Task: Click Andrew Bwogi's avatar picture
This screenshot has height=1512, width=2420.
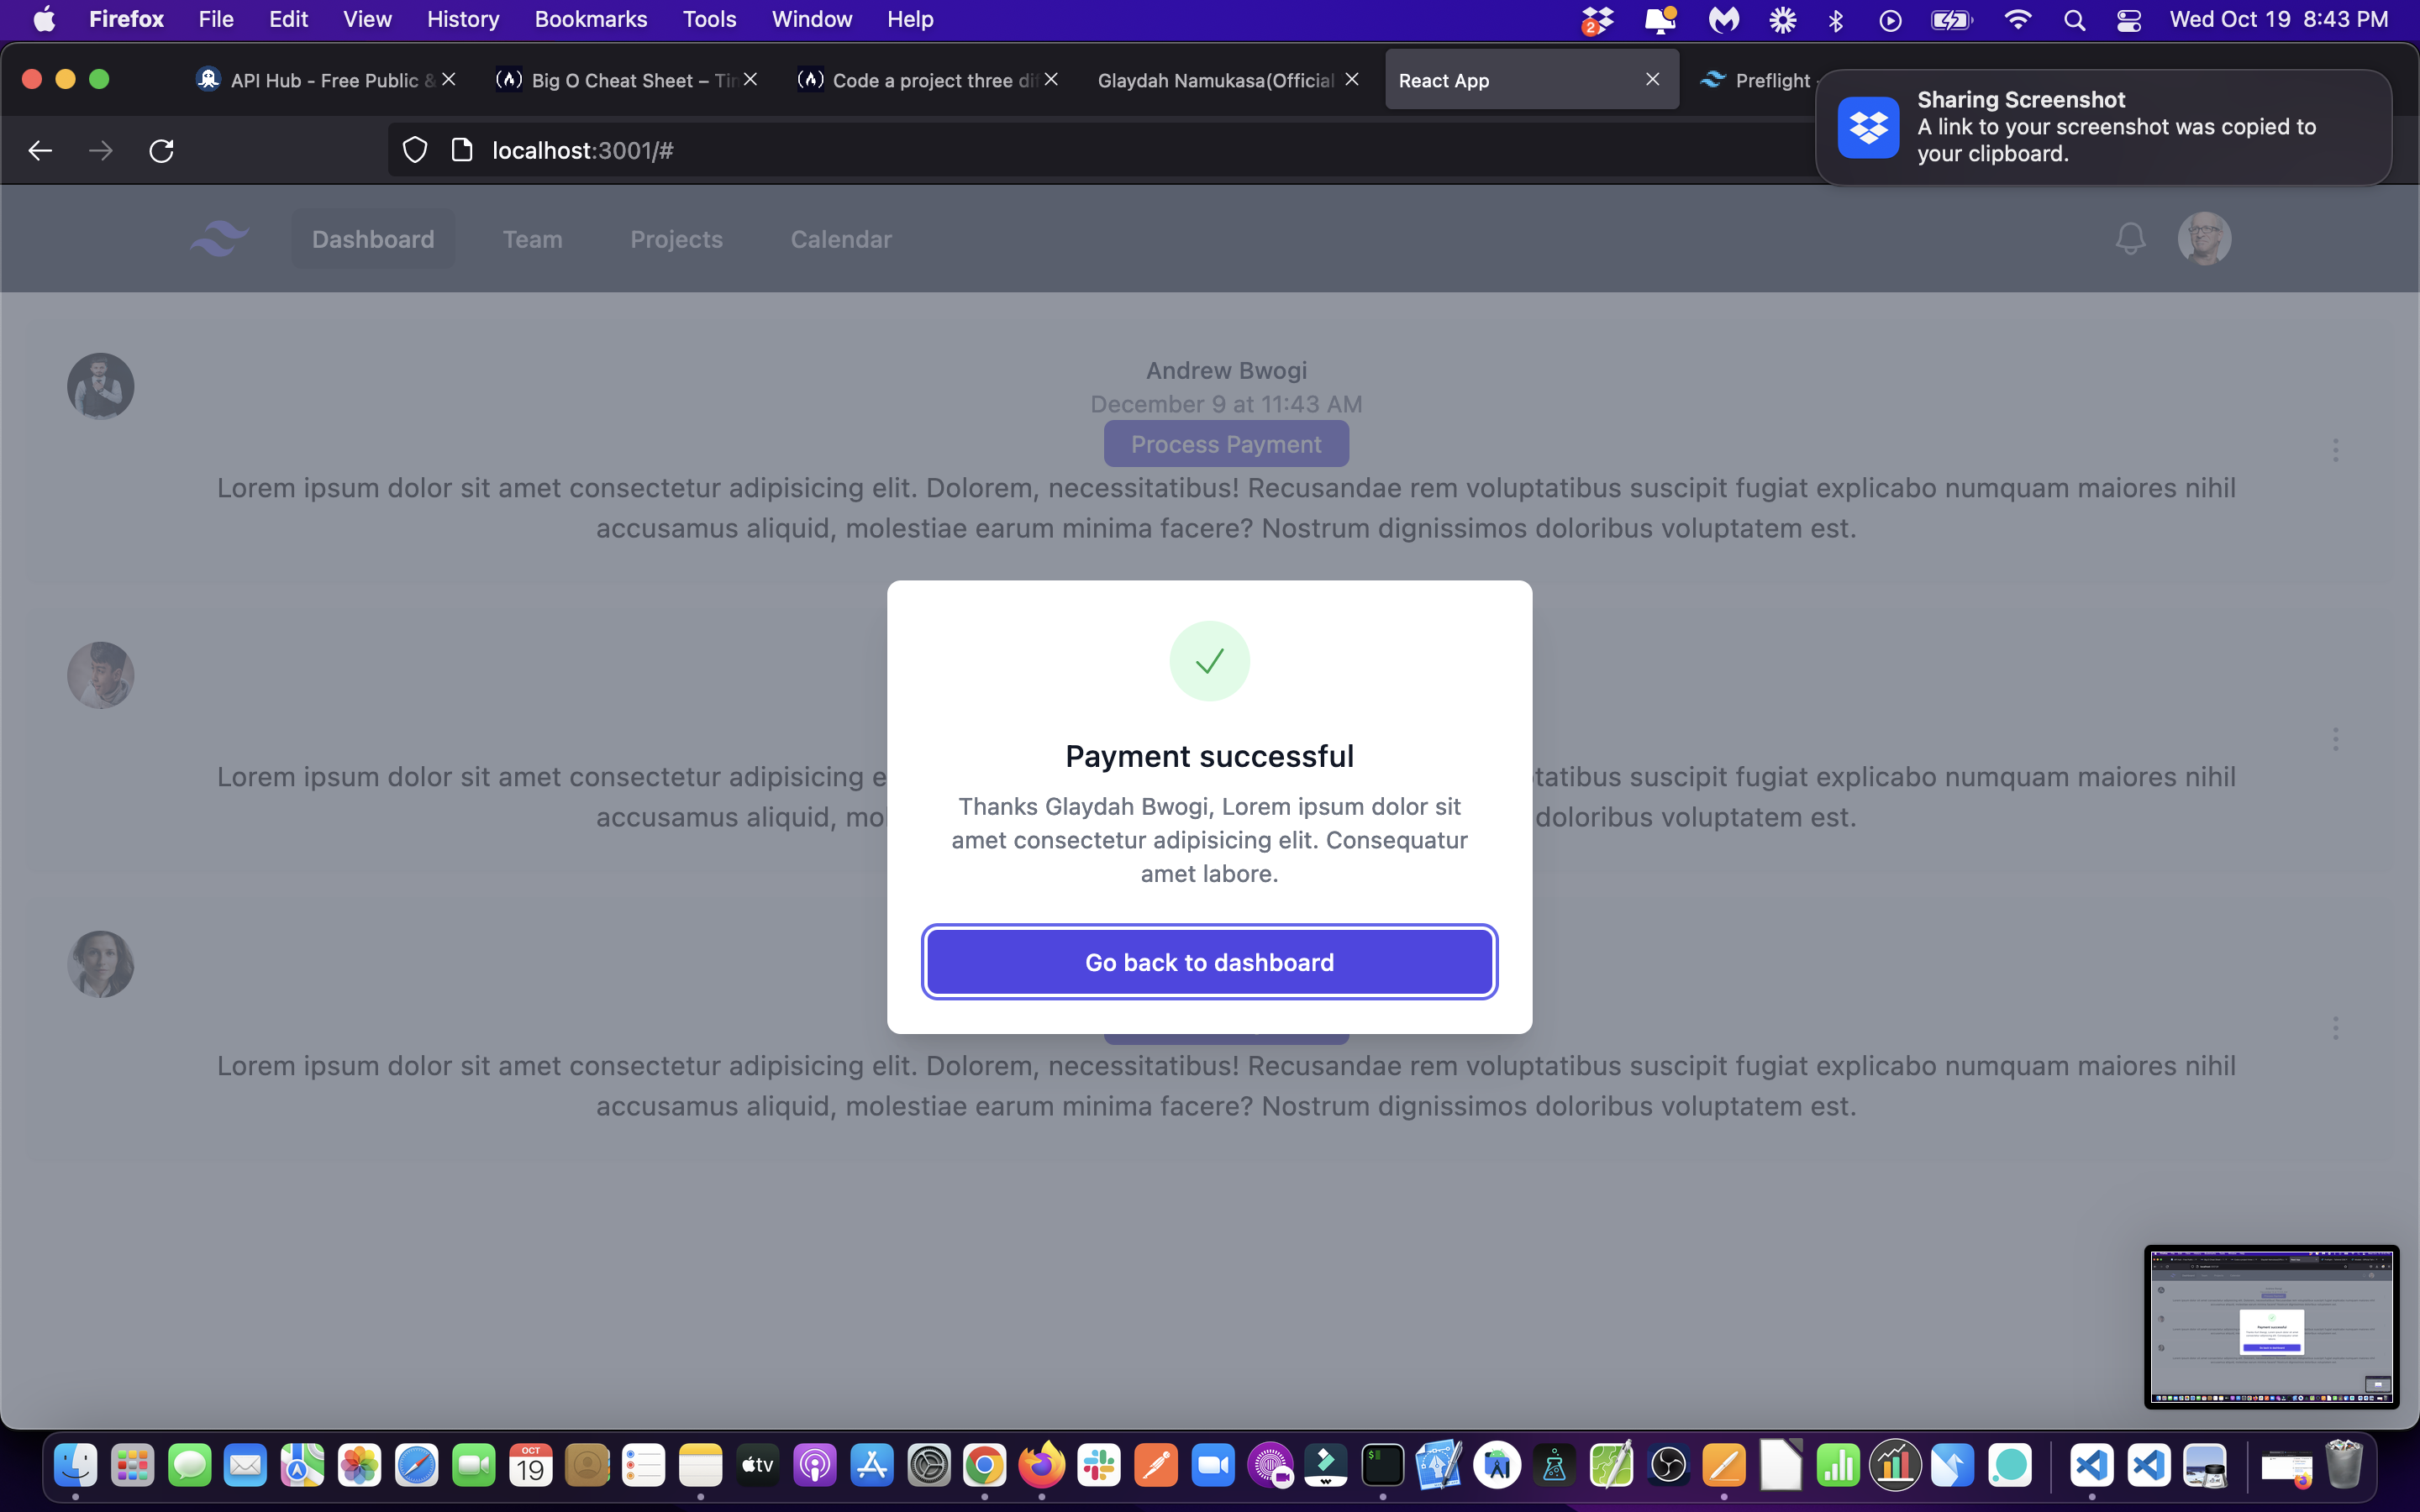Action: point(100,386)
